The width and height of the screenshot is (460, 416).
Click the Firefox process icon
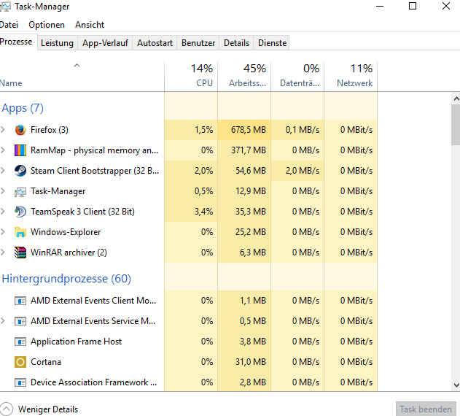tap(20, 130)
